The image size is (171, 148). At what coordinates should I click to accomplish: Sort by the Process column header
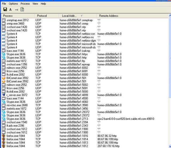[x=18, y=16]
